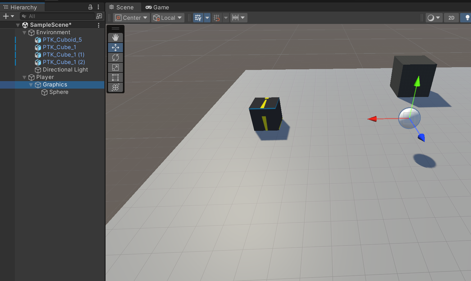471x281 pixels.
Task: Toggle grid visibility in scene
Action: pyautogui.click(x=198, y=18)
